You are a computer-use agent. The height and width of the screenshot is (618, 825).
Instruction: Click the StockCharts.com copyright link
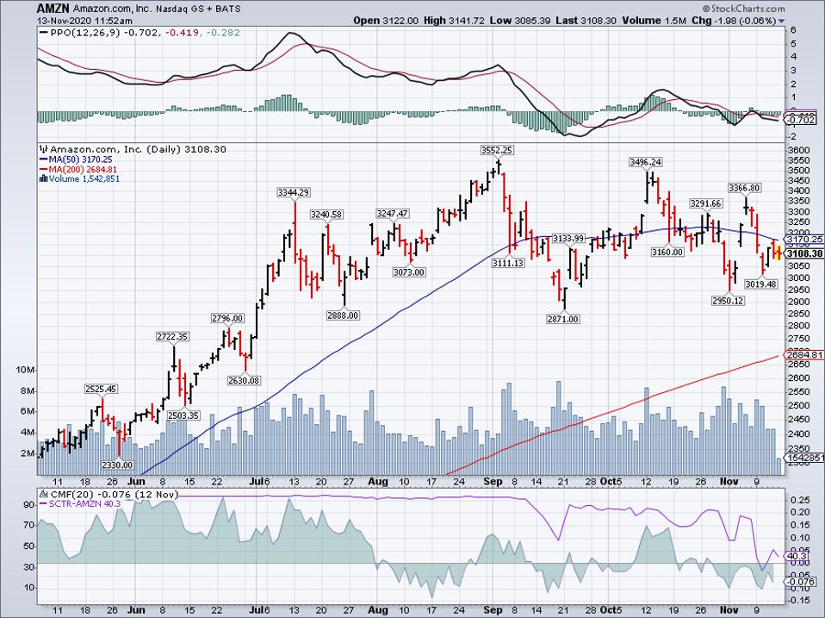coord(744,9)
